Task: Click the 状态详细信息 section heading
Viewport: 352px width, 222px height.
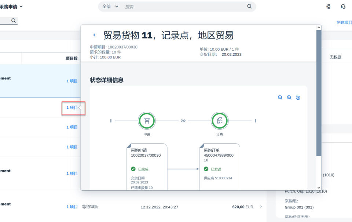Action: point(107,80)
